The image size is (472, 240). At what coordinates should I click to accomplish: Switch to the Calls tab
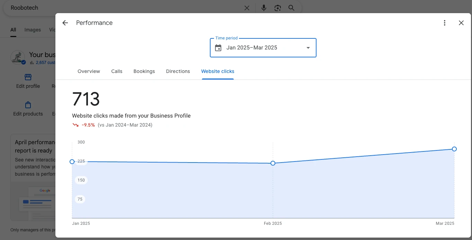click(x=117, y=71)
